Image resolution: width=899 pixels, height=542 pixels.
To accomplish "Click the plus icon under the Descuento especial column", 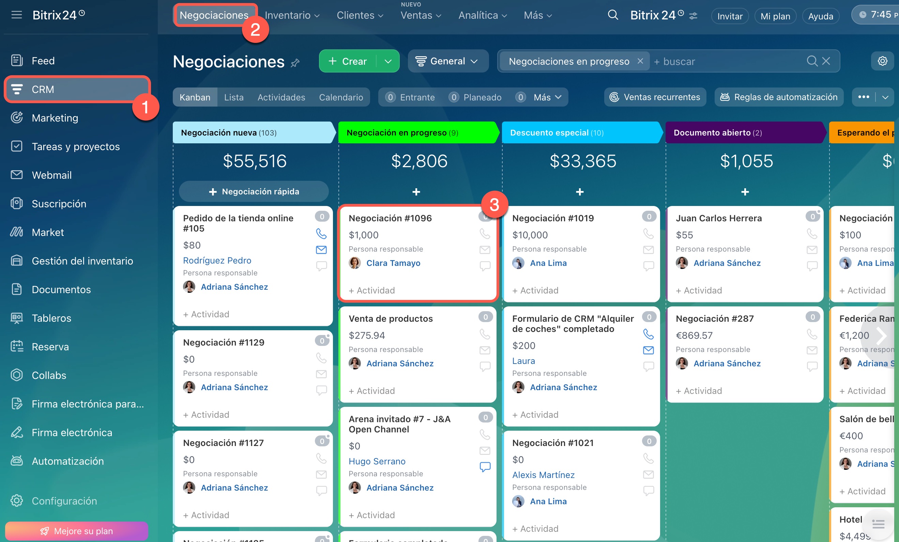I will coord(580,192).
